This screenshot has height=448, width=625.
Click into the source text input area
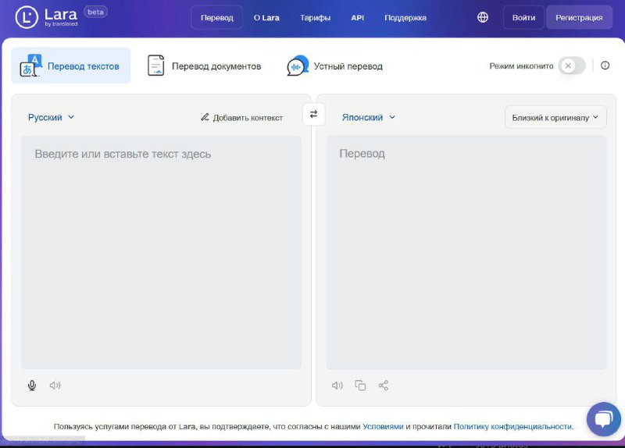[x=161, y=250]
